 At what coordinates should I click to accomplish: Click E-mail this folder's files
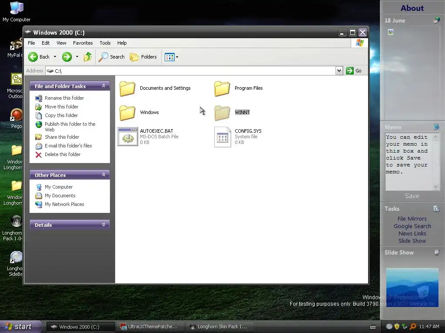coord(68,146)
